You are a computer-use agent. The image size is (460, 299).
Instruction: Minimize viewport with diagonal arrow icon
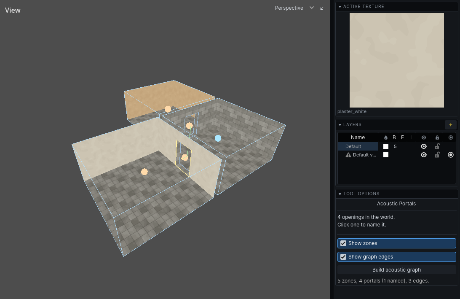pos(322,8)
